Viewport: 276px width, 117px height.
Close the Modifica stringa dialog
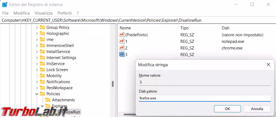tap(268, 65)
